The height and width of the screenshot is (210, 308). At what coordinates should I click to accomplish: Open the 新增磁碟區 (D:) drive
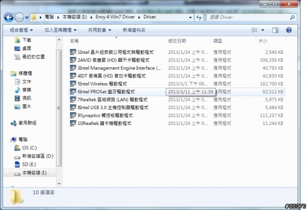pyautogui.click(x=34, y=156)
